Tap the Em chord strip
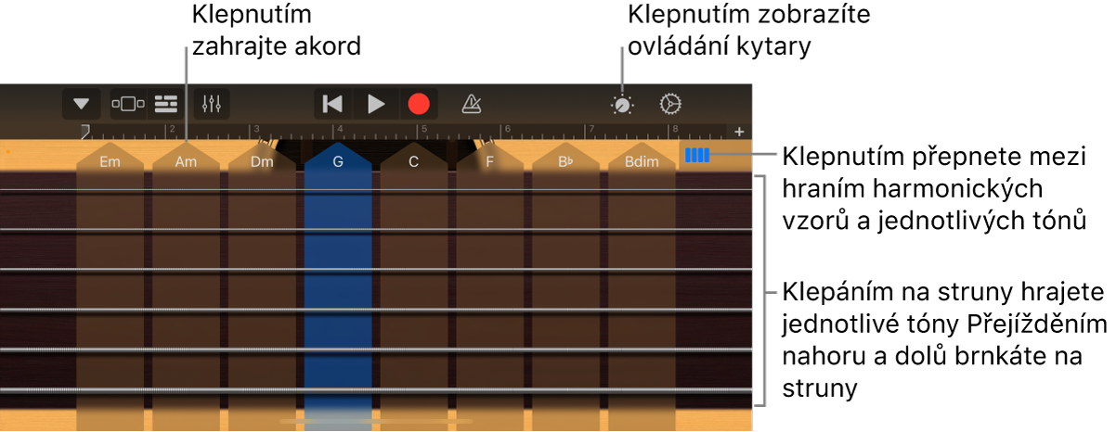Image resolution: width=1116 pixels, height=432 pixels. (110, 278)
